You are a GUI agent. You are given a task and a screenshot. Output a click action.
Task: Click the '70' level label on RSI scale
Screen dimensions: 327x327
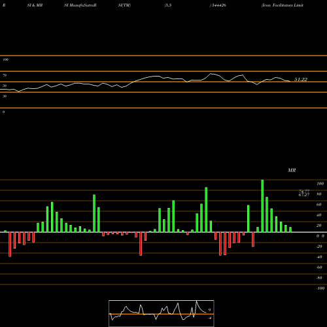(x=5, y=75)
